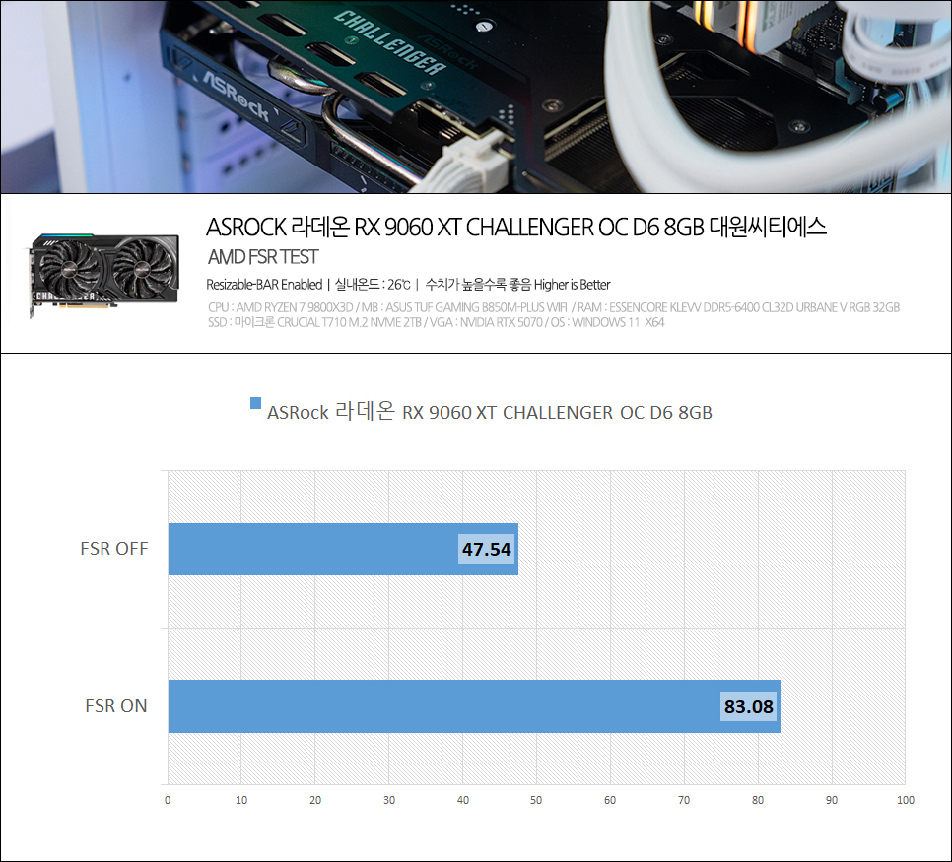Click the x-axis tick label 70
This screenshot has width=952, height=862.
click(684, 800)
